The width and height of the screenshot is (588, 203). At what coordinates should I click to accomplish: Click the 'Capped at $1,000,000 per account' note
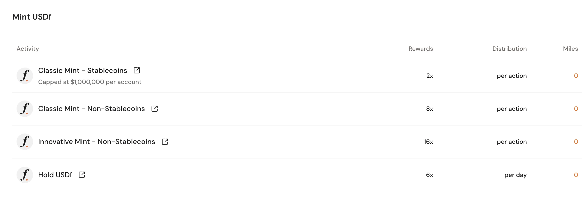(x=90, y=82)
